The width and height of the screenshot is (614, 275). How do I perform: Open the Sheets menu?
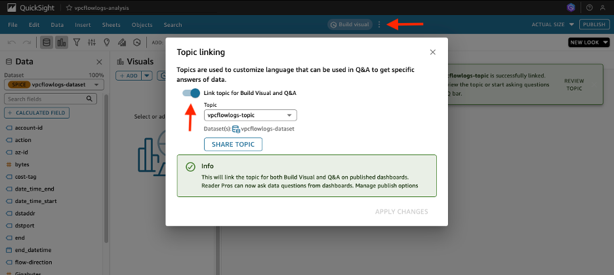point(112,25)
